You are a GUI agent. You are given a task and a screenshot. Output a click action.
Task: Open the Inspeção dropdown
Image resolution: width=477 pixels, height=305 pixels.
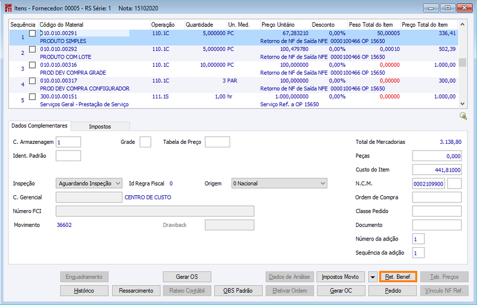[x=89, y=184]
